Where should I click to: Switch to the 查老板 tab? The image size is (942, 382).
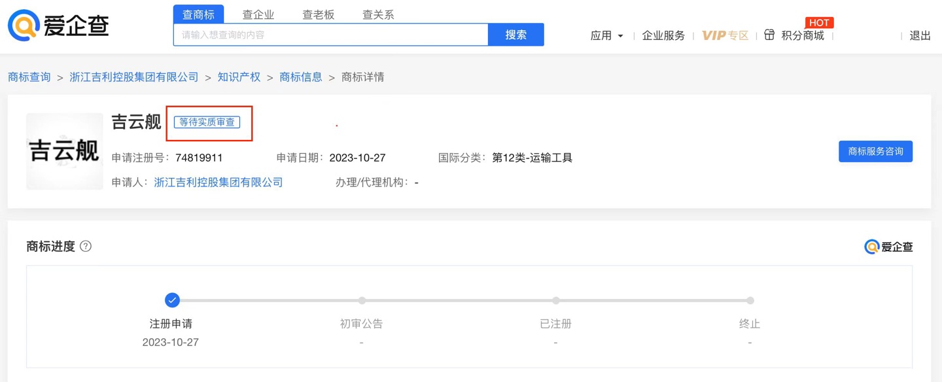coord(319,14)
